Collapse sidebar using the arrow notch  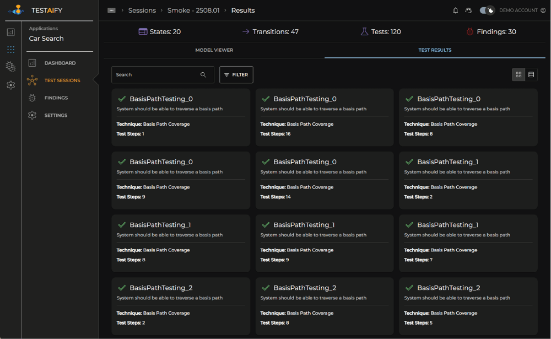pyautogui.click(x=96, y=80)
